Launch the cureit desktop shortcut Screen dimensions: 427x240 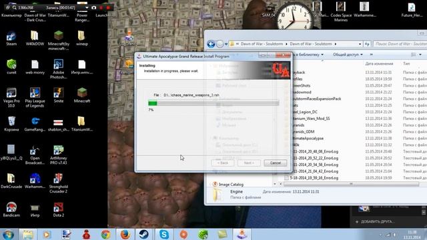click(11, 67)
